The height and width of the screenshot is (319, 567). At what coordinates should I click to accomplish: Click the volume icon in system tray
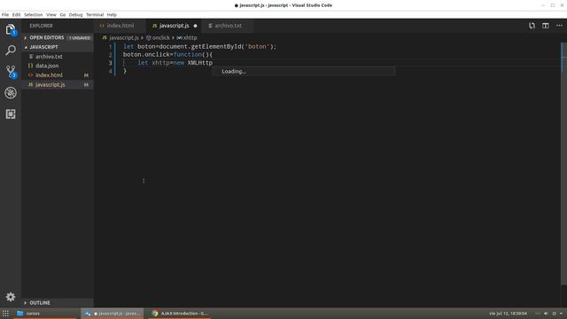[546, 314]
